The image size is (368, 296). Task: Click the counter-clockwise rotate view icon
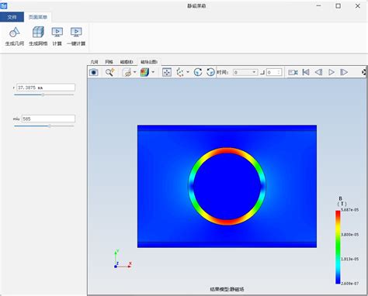click(x=210, y=72)
